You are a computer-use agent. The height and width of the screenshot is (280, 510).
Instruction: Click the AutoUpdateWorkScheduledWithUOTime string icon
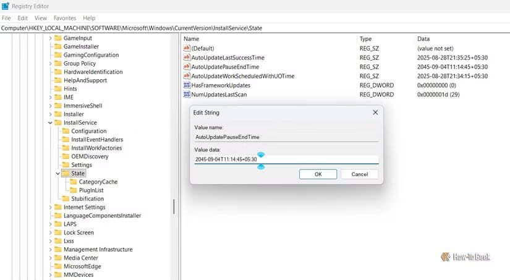click(187, 76)
